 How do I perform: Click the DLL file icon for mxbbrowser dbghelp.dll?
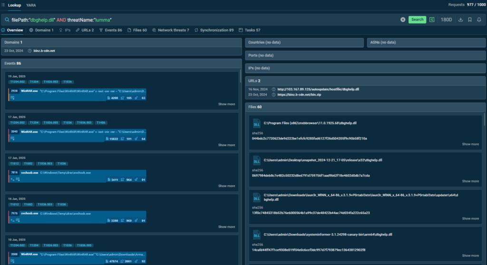tap(256, 124)
